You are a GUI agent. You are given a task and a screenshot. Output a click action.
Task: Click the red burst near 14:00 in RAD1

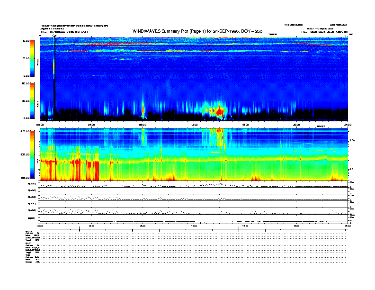pos(220,111)
